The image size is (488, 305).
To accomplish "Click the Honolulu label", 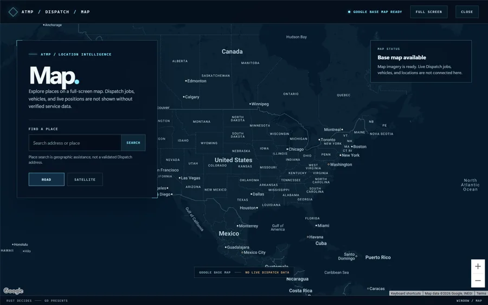I will pos(20,245).
